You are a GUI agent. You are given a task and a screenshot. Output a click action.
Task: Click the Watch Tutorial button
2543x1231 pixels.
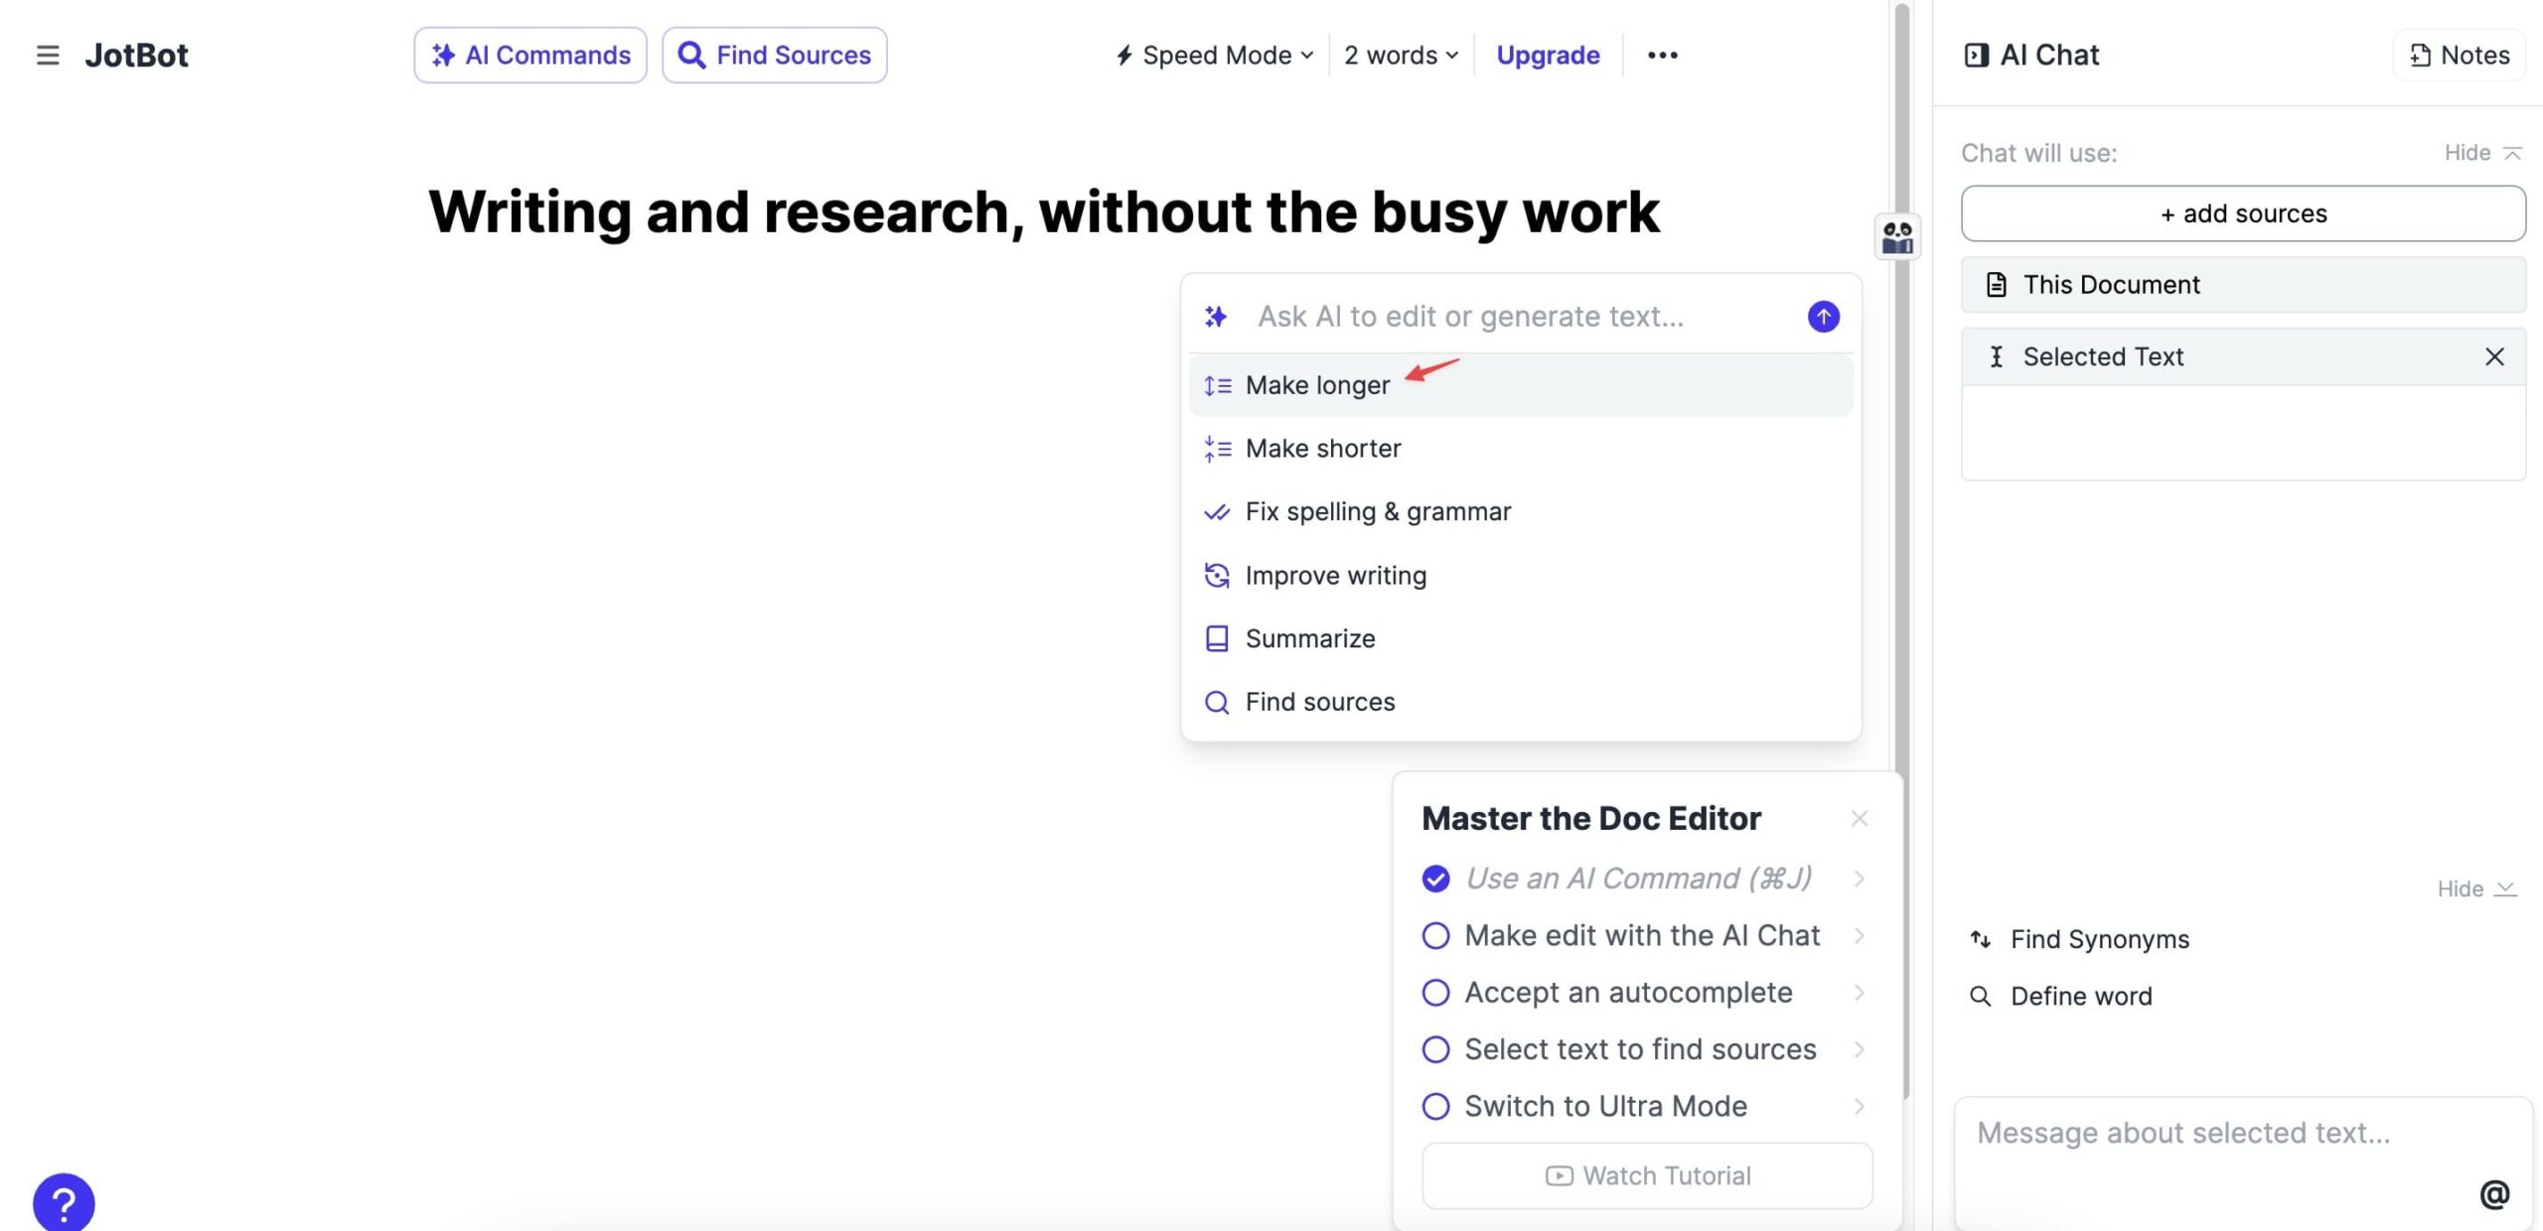click(x=1647, y=1175)
